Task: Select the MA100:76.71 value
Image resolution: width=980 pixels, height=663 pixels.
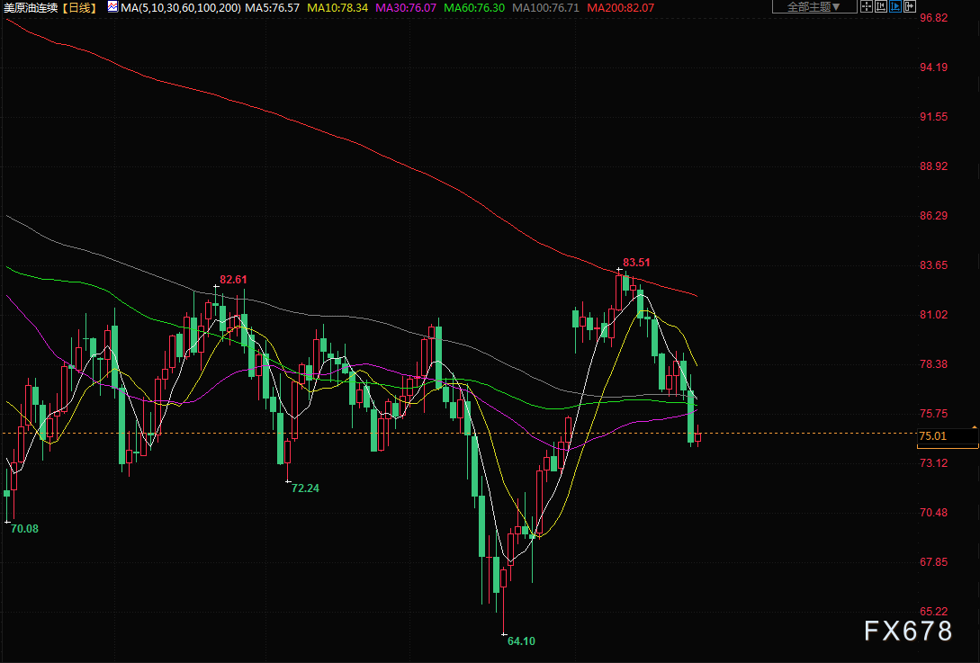Action: click(545, 8)
